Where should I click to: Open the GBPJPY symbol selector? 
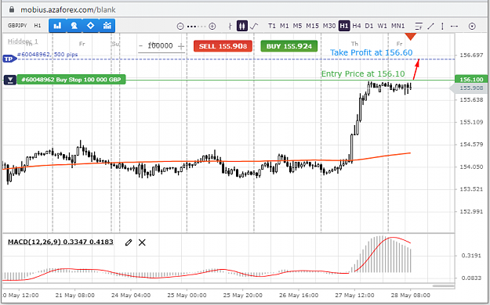[x=17, y=26]
